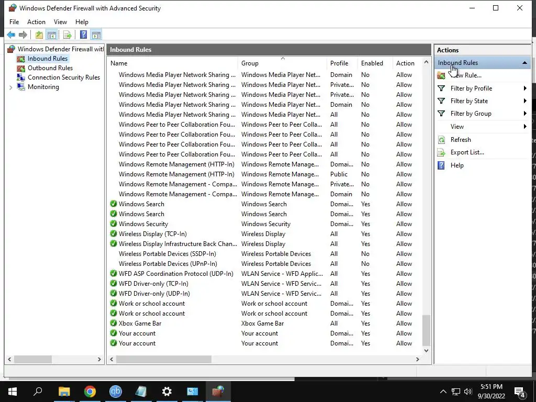Image resolution: width=536 pixels, height=402 pixels.
Task: Open the View submenu arrow in Actions
Action: coord(525,127)
